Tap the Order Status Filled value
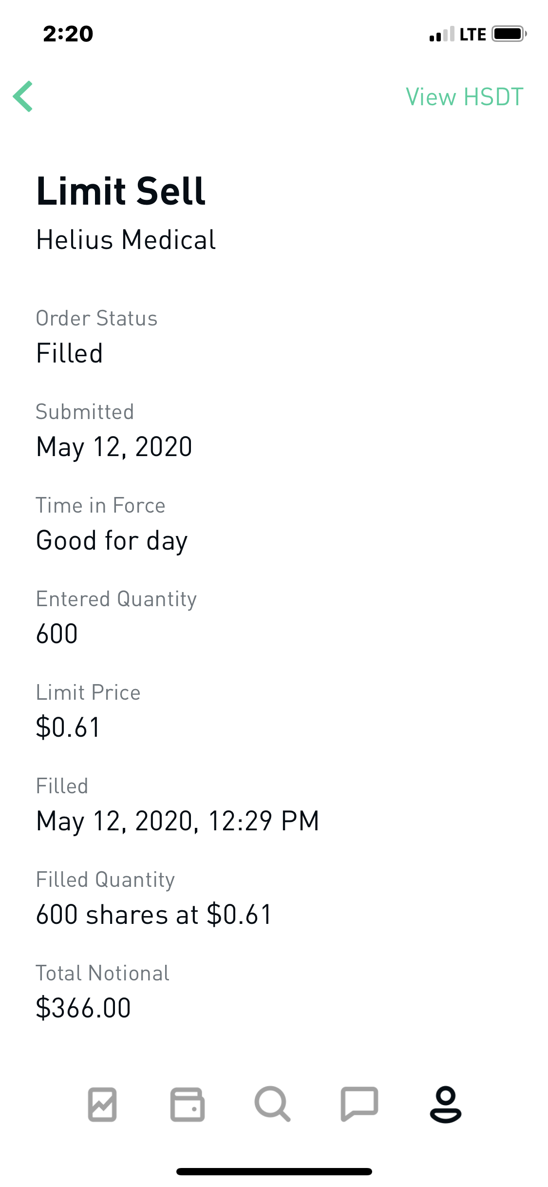Screen dimensions: 548x1187 pos(70,353)
